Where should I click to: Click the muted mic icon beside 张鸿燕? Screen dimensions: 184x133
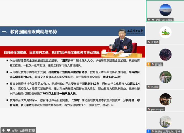(x=149, y=42)
